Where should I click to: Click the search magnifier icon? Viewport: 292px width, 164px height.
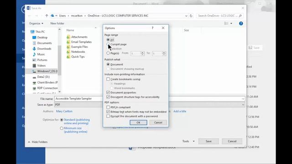(240, 16)
